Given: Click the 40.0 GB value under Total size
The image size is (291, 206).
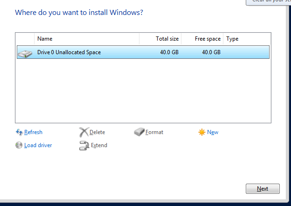Looking at the screenshot, I should (x=169, y=52).
